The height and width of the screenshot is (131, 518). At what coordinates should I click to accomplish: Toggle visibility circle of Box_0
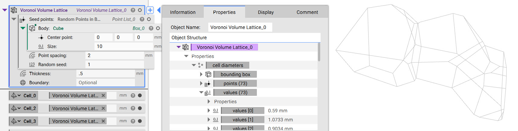(x=158, y=28)
